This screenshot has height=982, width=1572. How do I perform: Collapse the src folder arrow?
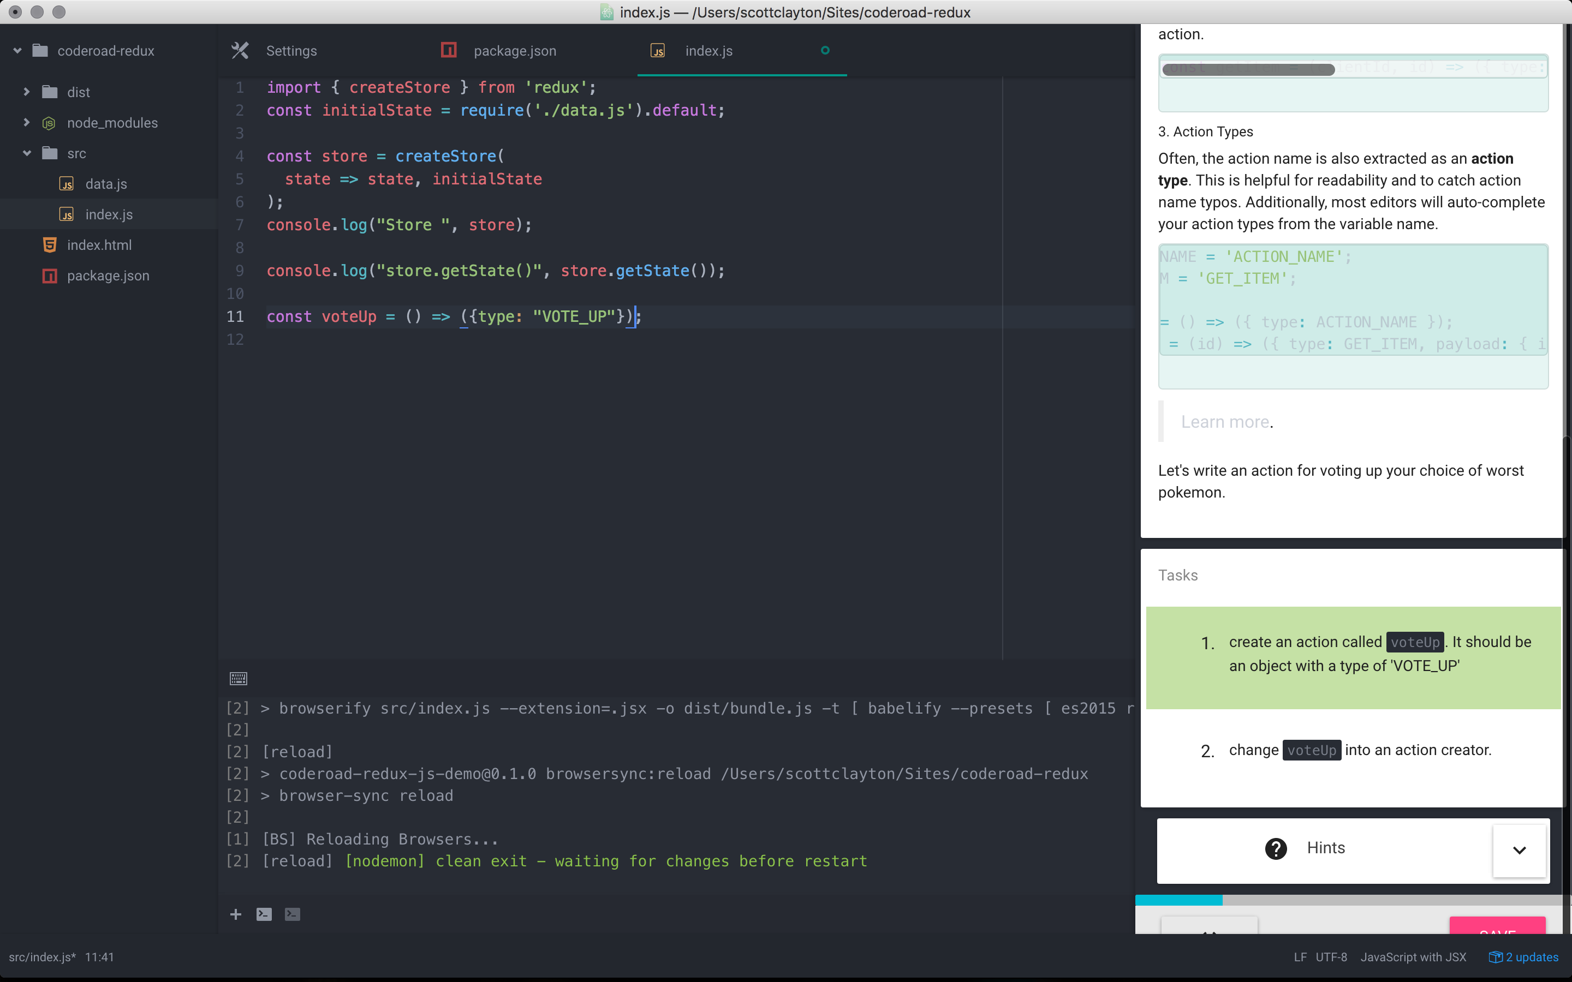point(27,153)
